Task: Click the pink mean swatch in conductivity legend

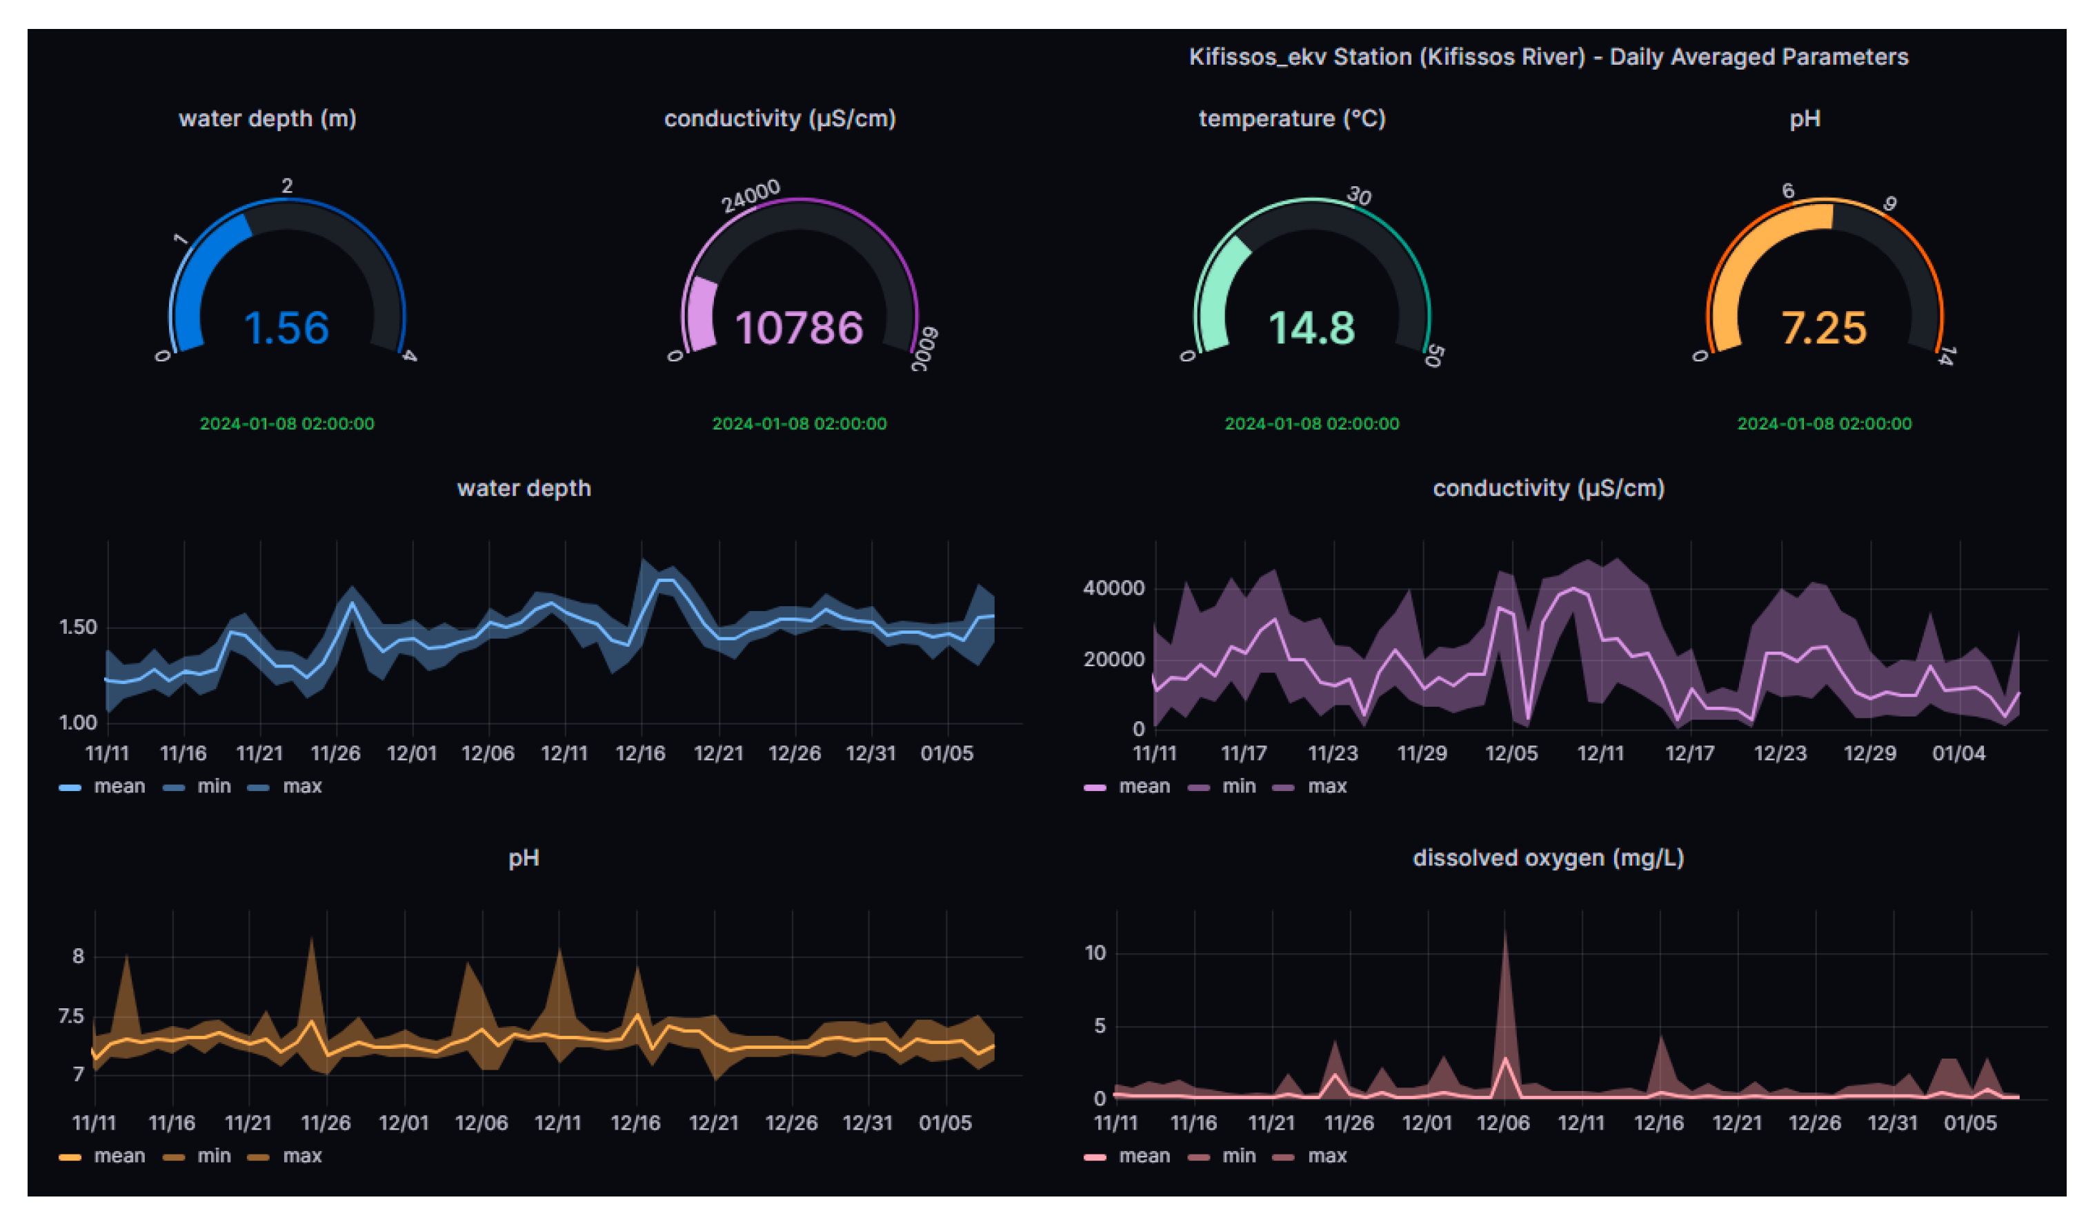Action: pyautogui.click(x=1094, y=787)
